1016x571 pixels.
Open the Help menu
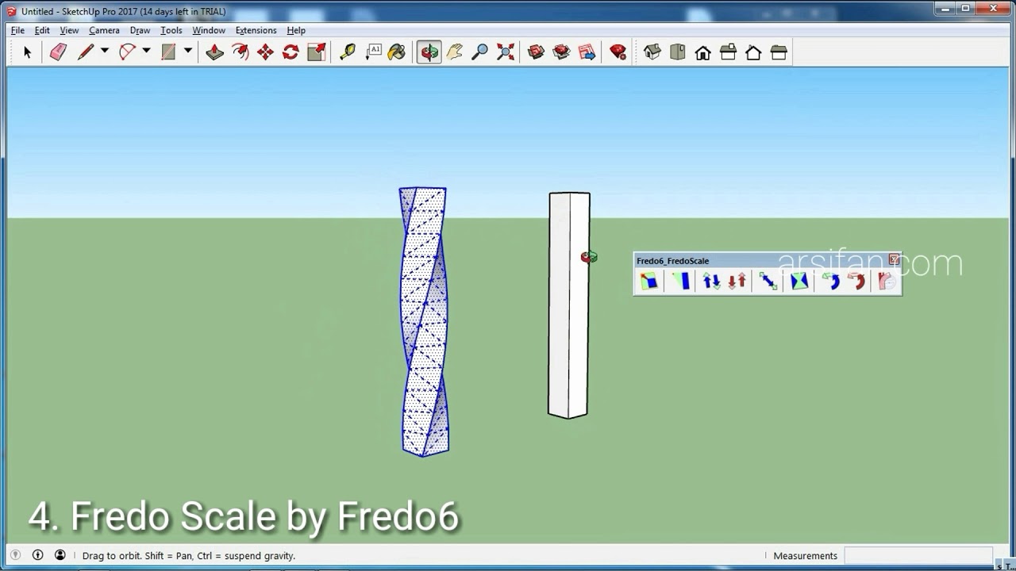pos(296,30)
